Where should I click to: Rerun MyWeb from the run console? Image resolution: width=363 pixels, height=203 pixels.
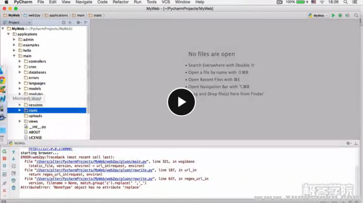pyautogui.click(x=4, y=152)
